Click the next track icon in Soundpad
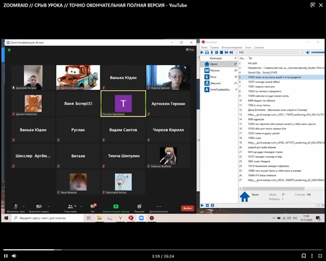326x261 pixels. (231, 52)
